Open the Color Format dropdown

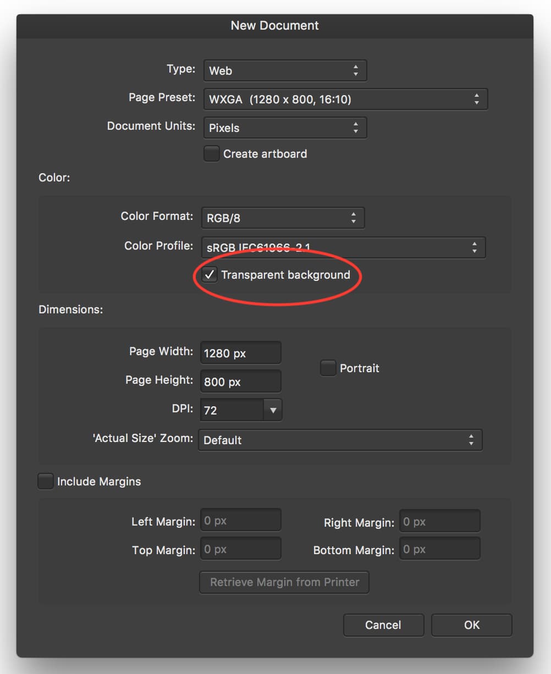coord(282,218)
